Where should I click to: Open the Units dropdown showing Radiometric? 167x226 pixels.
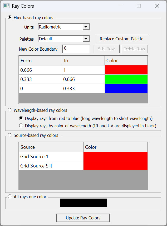tap(64, 27)
